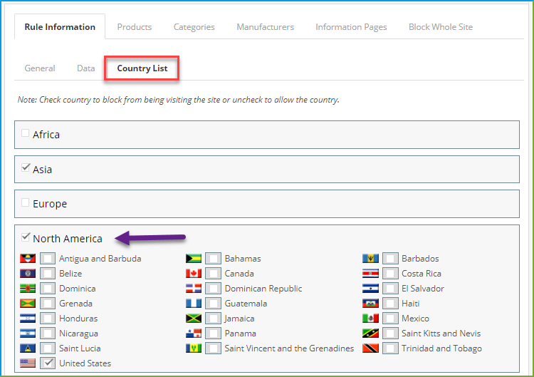
Task: Expand the Asia continent section
Action: click(42, 170)
